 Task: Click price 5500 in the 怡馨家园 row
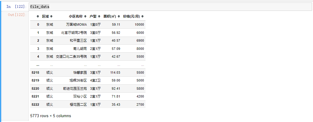pyautogui.click(x=140, y=72)
